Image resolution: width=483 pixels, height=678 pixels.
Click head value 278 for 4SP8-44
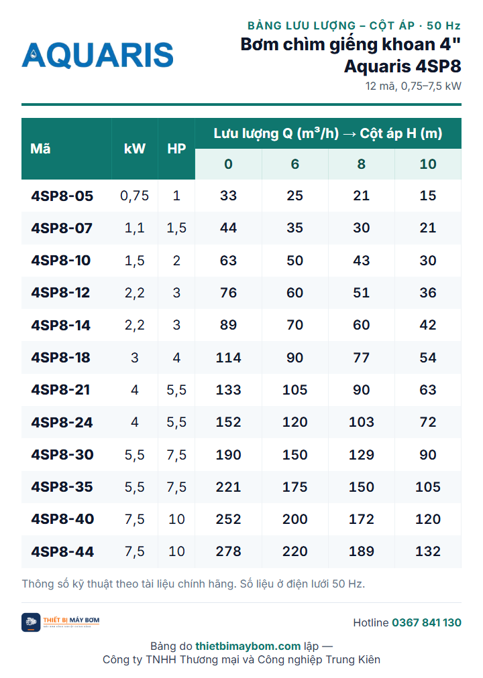coord(229,552)
